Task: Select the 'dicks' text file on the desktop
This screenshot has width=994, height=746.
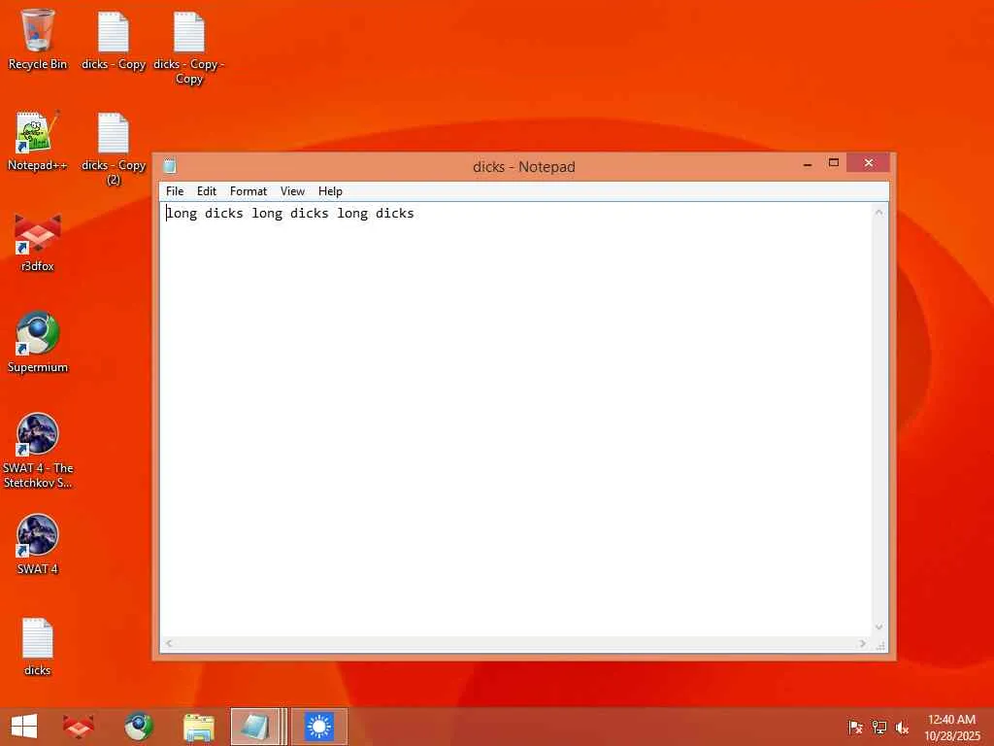Action: tap(38, 646)
